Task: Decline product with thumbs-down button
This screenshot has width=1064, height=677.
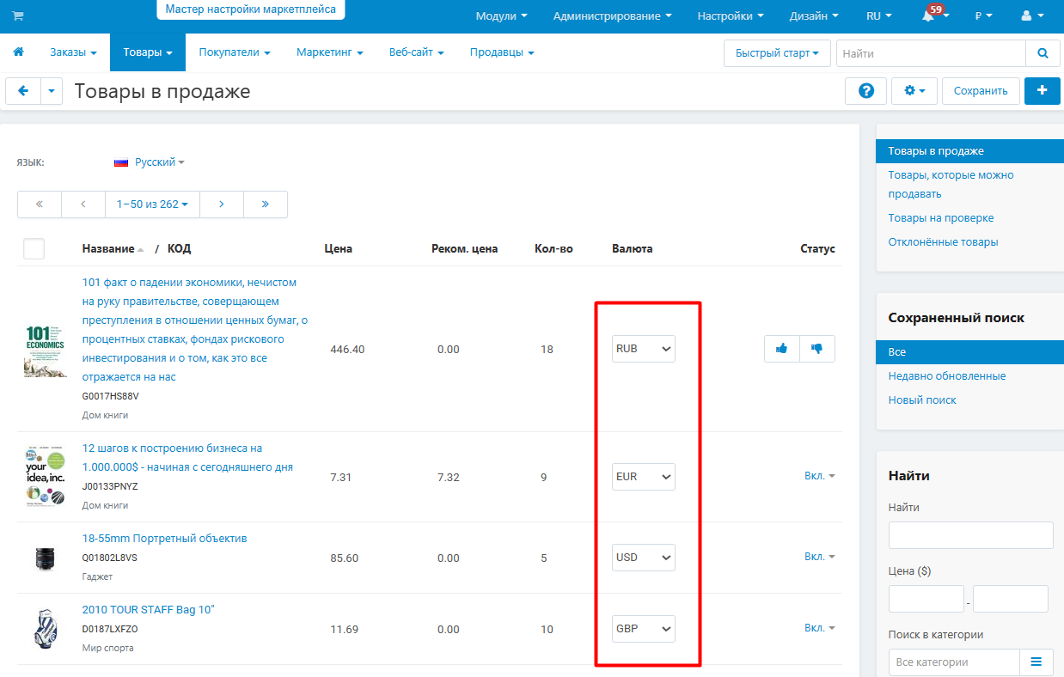Action: pos(817,349)
